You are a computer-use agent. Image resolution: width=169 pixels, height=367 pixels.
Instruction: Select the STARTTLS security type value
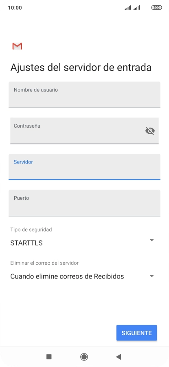[x=26, y=243]
